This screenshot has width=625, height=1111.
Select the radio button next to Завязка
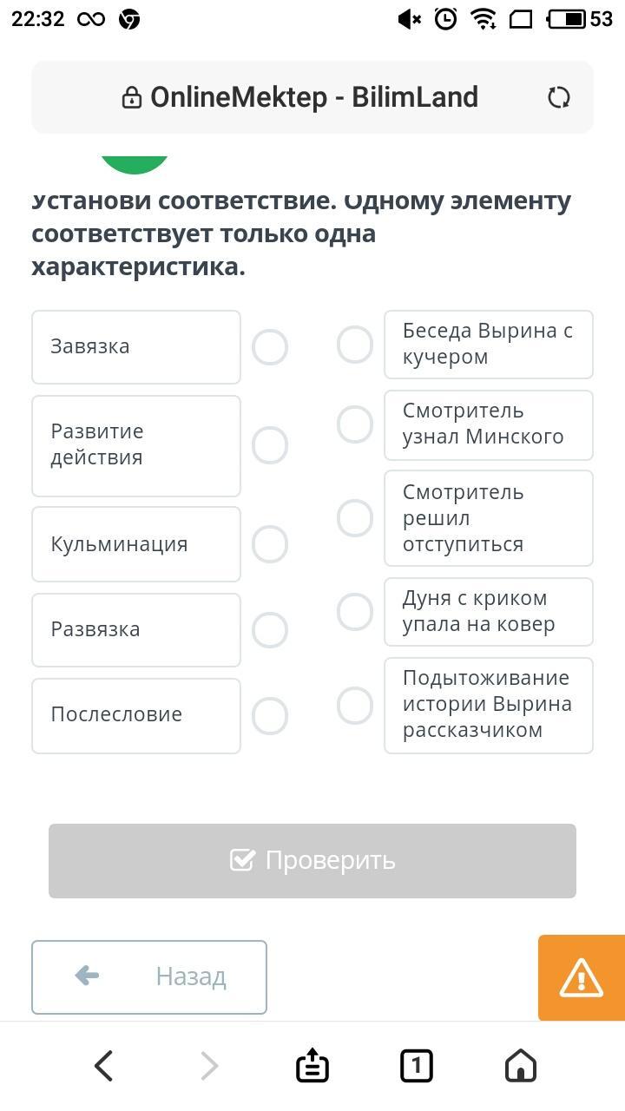coord(270,347)
